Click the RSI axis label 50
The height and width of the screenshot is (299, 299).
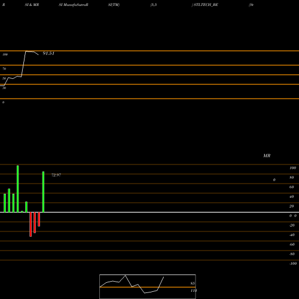pos(4,78)
